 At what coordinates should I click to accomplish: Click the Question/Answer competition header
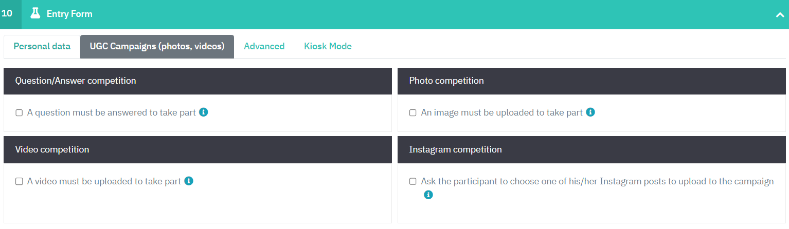[76, 81]
